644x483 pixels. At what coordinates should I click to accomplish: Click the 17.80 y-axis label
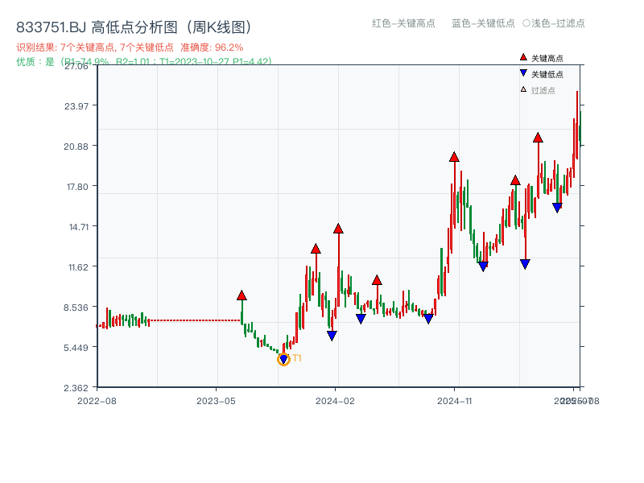point(77,187)
